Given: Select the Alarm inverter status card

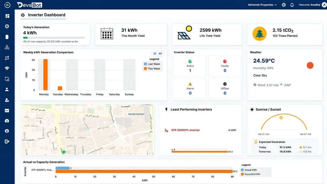Looking at the screenshot, I should click(x=190, y=89).
